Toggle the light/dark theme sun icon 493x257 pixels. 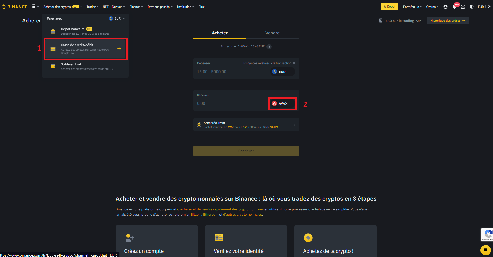pos(489,7)
